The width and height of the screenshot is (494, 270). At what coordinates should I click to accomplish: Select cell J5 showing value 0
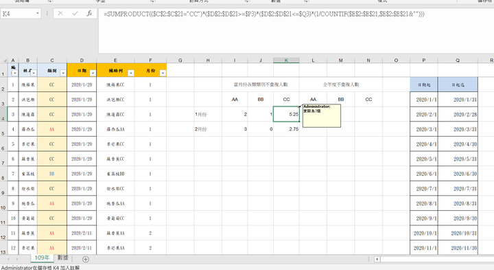coord(261,129)
